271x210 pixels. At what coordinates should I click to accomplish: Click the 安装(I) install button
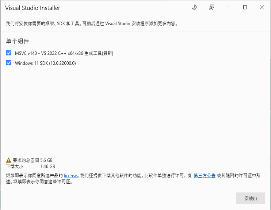(251, 198)
